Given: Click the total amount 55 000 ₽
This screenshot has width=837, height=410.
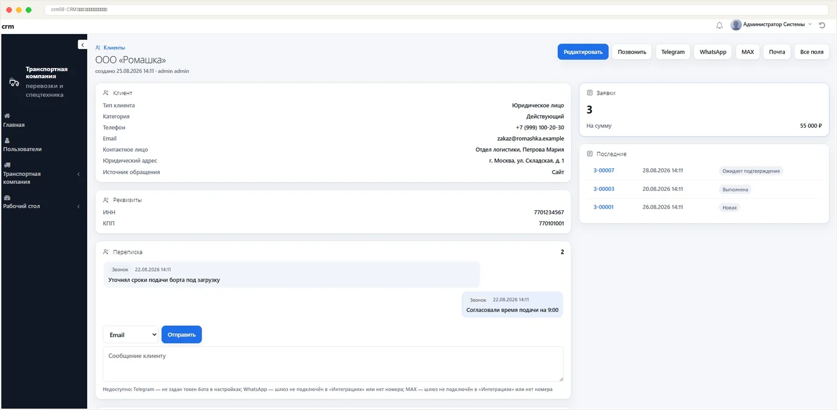Looking at the screenshot, I should 811,126.
